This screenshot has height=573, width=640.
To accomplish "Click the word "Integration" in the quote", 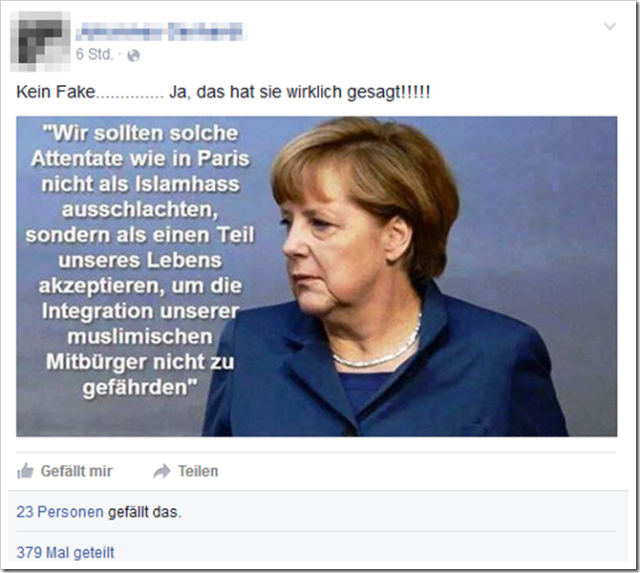I will click(97, 311).
